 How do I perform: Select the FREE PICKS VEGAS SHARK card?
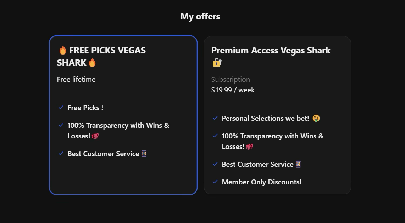click(x=123, y=114)
